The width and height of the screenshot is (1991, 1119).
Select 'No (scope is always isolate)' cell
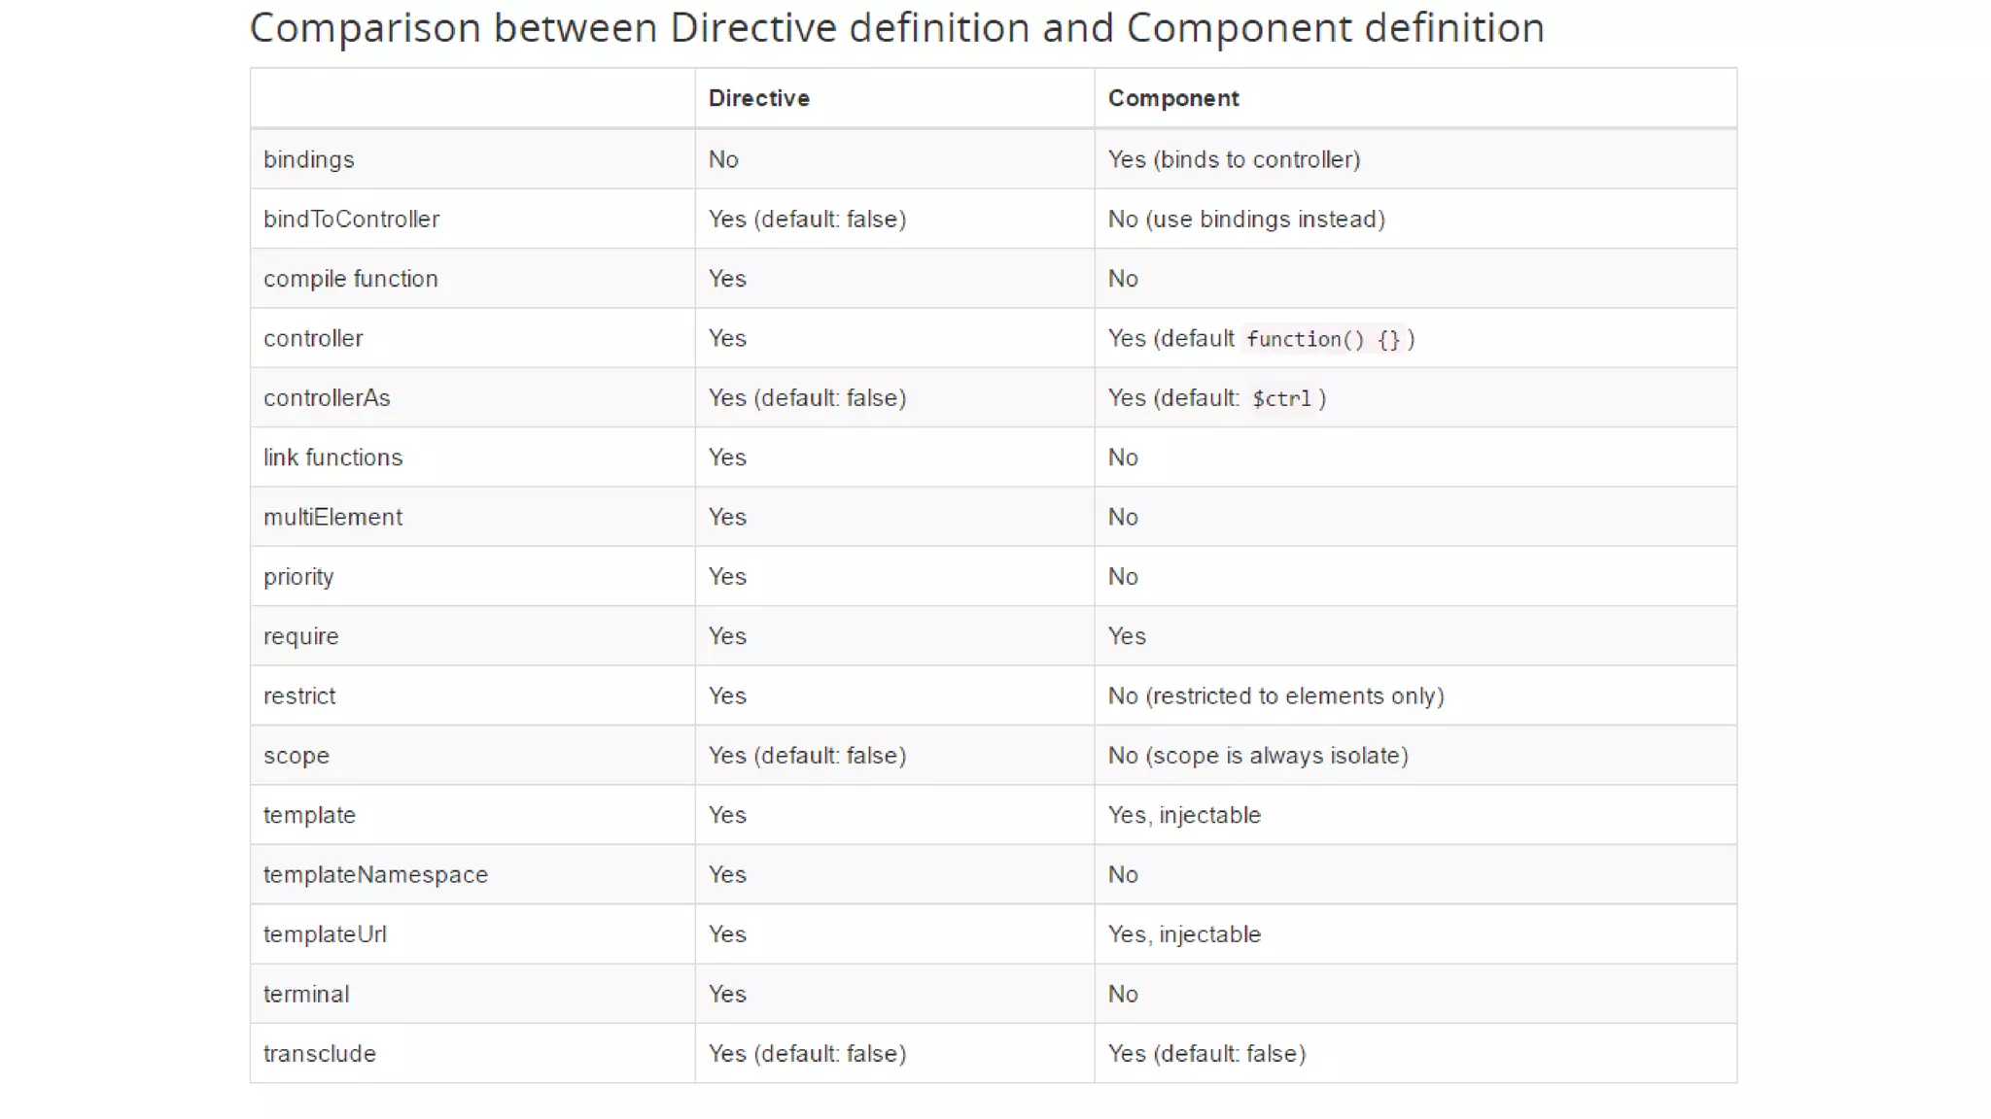1258,756
